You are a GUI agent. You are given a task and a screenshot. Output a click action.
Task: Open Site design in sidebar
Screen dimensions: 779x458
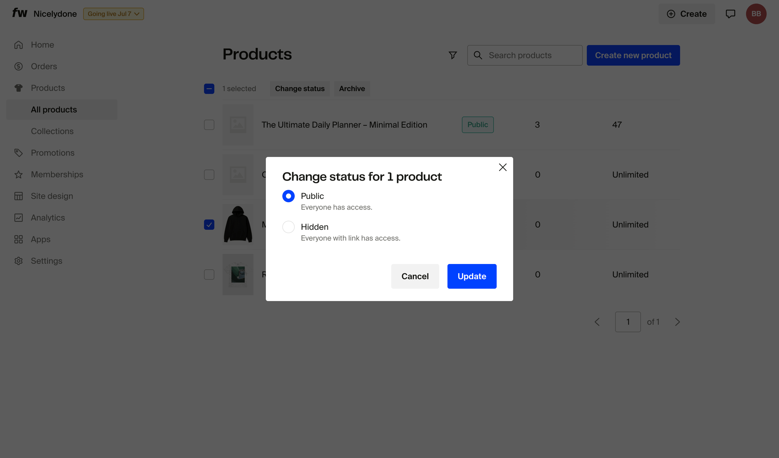62,196
